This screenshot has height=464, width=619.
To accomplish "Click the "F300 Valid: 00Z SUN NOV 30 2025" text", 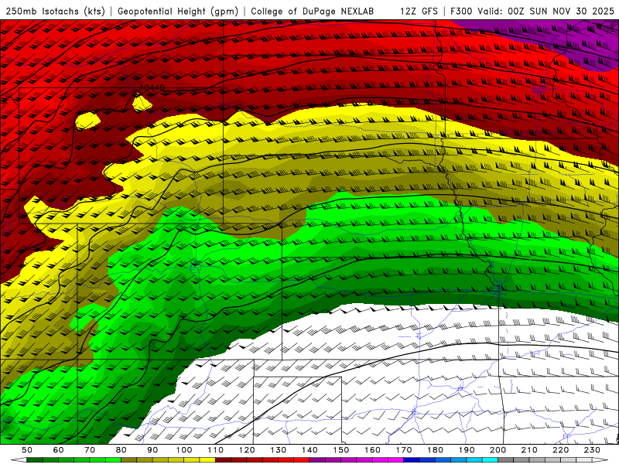I will point(532,12).
